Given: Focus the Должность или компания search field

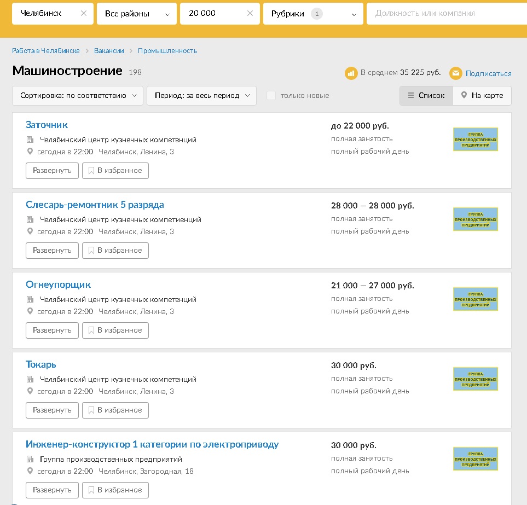Looking at the screenshot, I should point(447,14).
